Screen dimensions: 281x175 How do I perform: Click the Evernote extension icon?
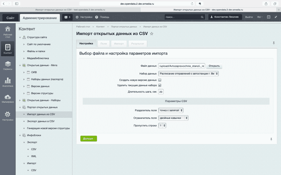tap(200, 3)
